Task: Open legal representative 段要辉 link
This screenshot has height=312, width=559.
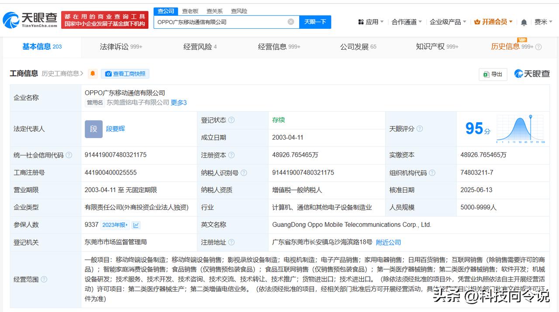Action: coord(115,129)
